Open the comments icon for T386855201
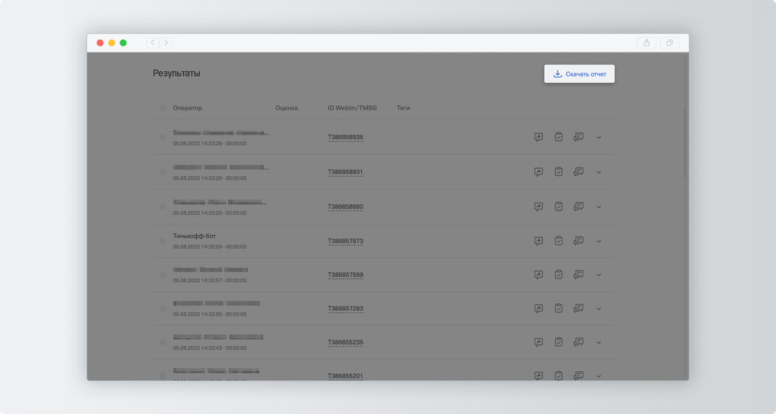The image size is (776, 414). (578, 375)
